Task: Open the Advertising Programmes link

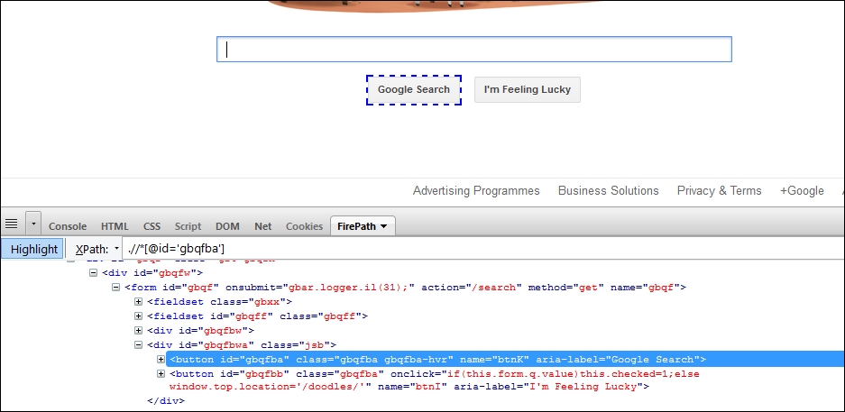Action: pos(476,190)
